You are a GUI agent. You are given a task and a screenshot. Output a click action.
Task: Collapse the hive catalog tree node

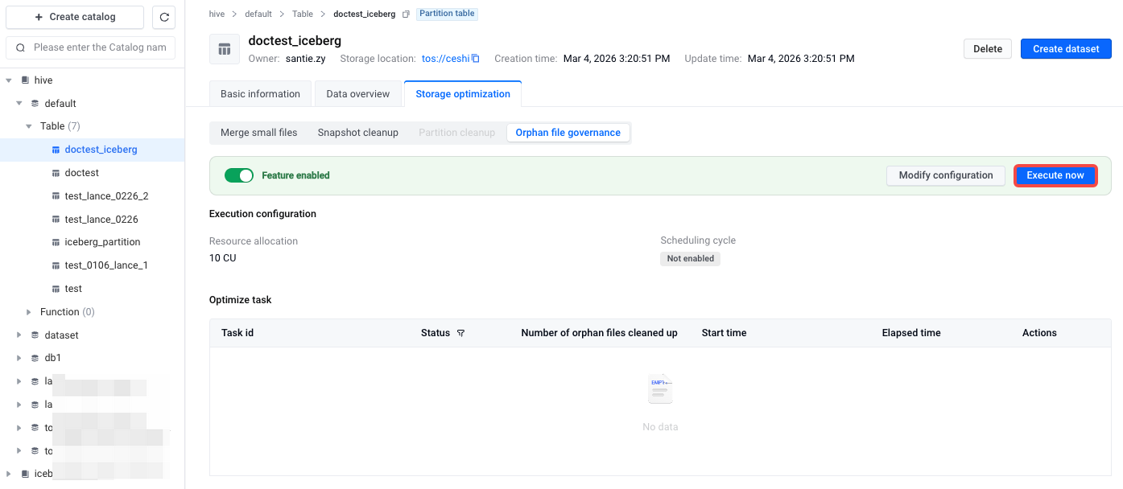[9, 80]
